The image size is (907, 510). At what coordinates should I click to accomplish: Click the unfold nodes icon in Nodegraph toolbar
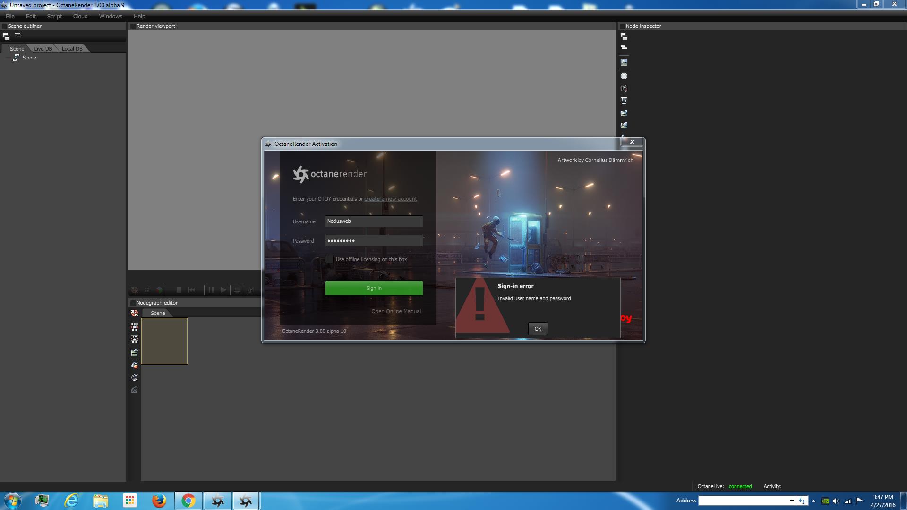tap(135, 327)
